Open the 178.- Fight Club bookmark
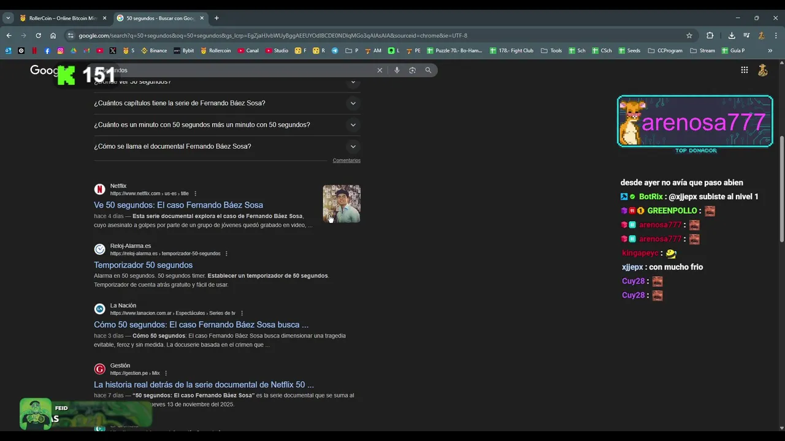Image resolution: width=785 pixels, height=441 pixels. pos(511,51)
